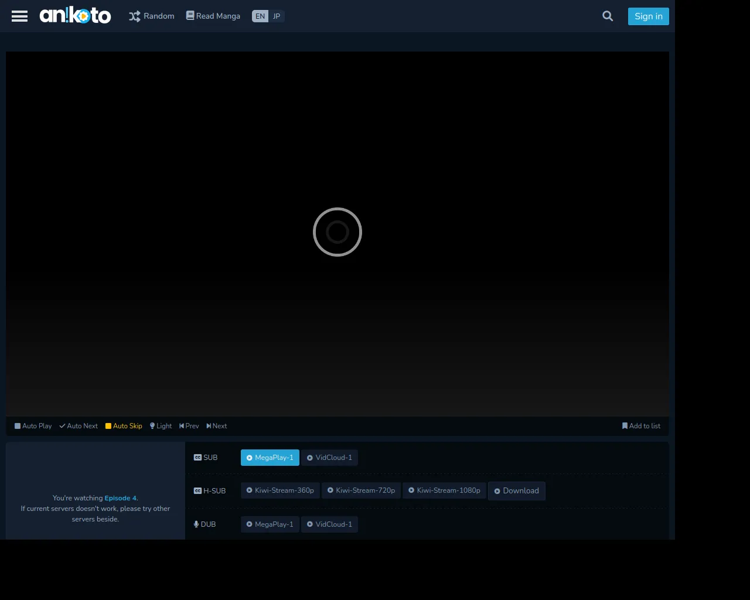Screen dimensions: 750x600
Task: Toggle the Light bulb mode
Action: click(x=161, y=426)
